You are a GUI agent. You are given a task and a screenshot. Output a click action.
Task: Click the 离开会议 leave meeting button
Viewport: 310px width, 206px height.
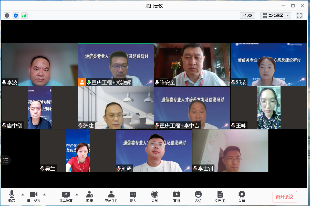point(285,197)
